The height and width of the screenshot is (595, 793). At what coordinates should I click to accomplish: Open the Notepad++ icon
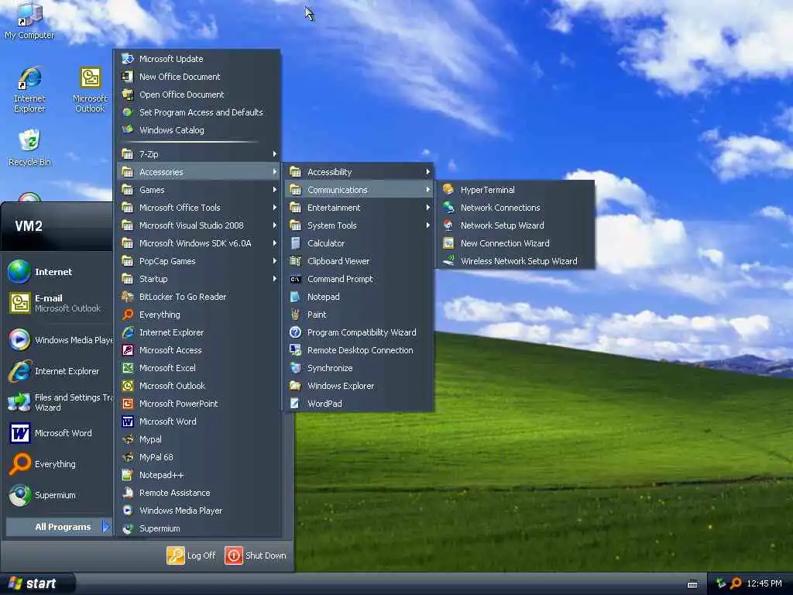point(128,475)
